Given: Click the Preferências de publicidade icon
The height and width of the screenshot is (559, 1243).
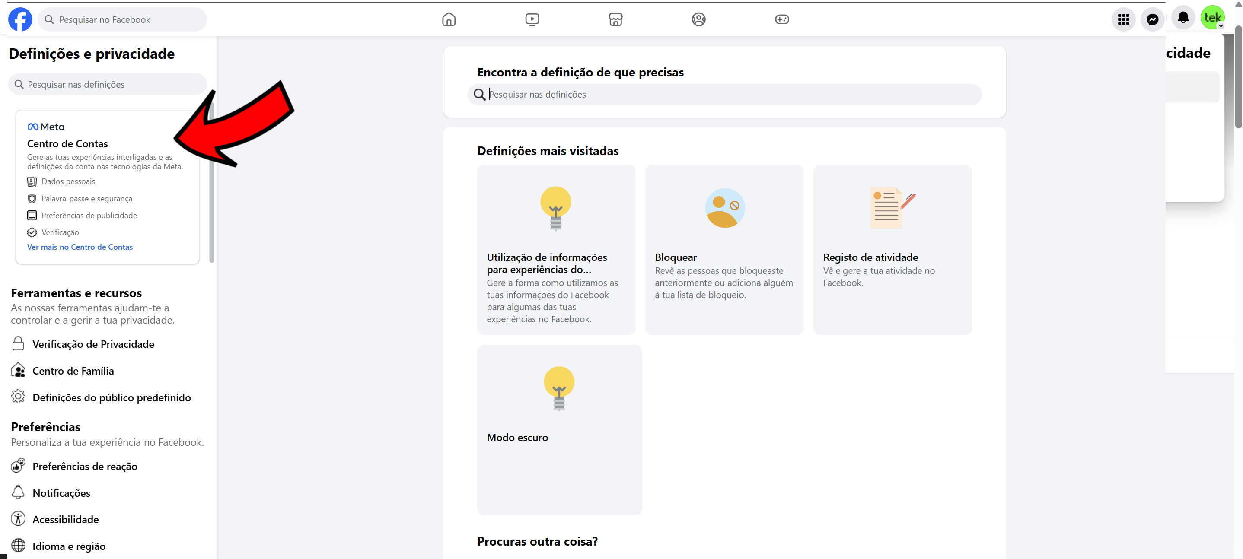Looking at the screenshot, I should 32,215.
